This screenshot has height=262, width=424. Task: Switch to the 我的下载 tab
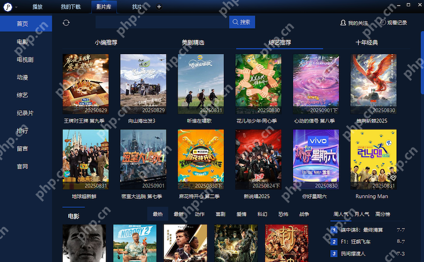click(x=70, y=7)
